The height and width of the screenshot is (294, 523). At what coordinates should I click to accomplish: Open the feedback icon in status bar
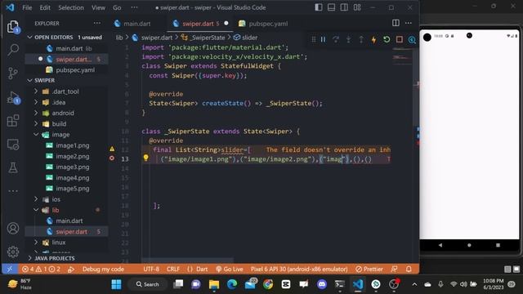click(394, 269)
